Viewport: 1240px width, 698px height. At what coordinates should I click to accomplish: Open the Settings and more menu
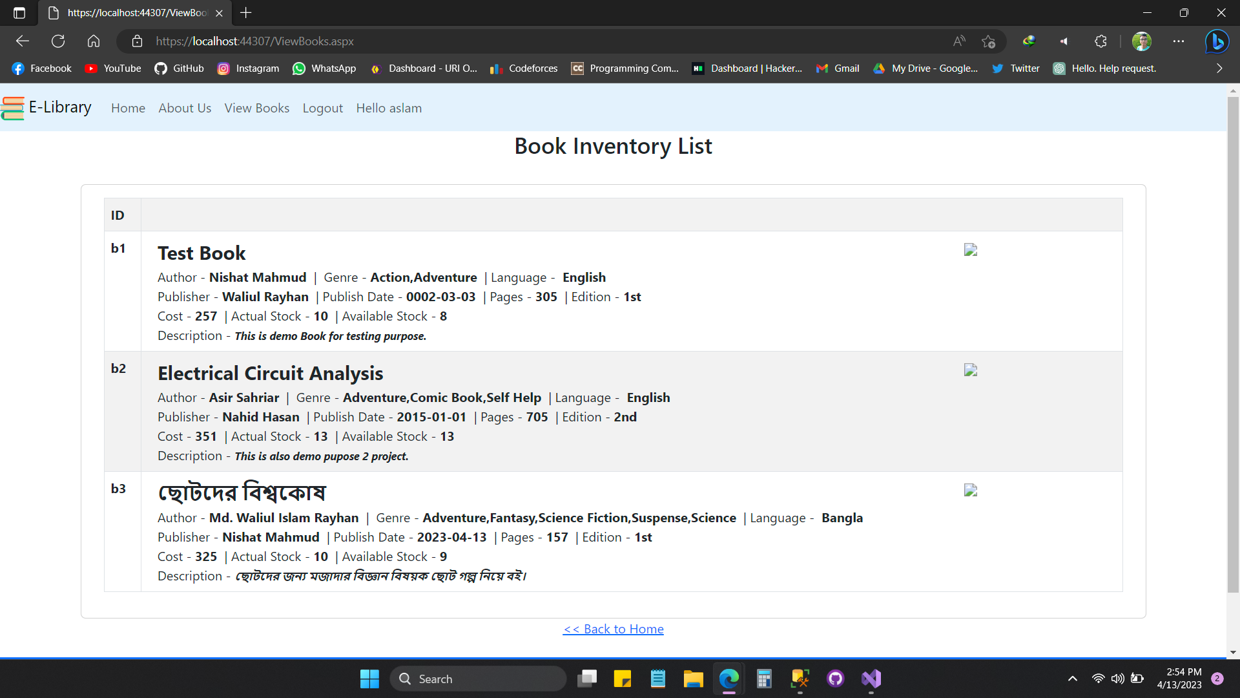pos(1179,41)
